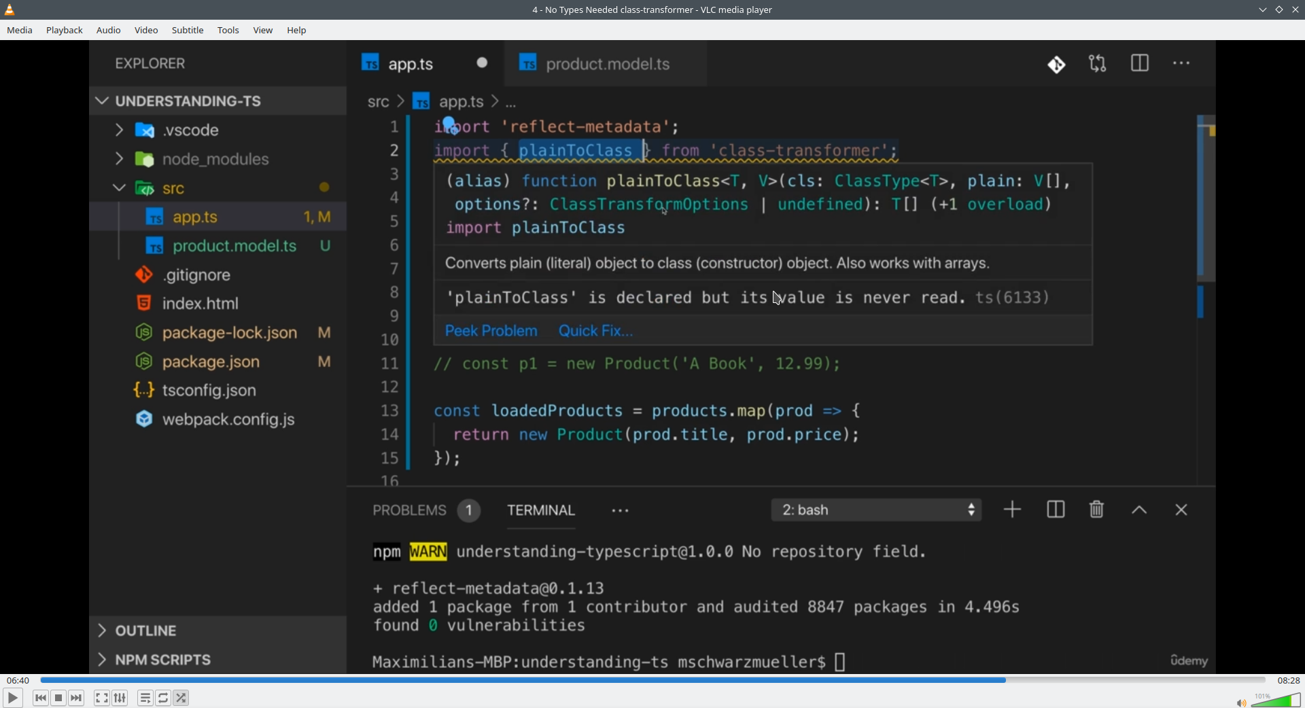Open the Help menu

click(x=297, y=31)
